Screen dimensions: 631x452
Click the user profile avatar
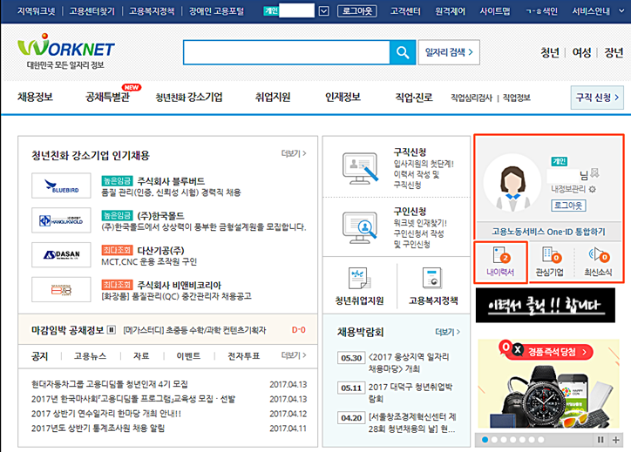pos(512,183)
